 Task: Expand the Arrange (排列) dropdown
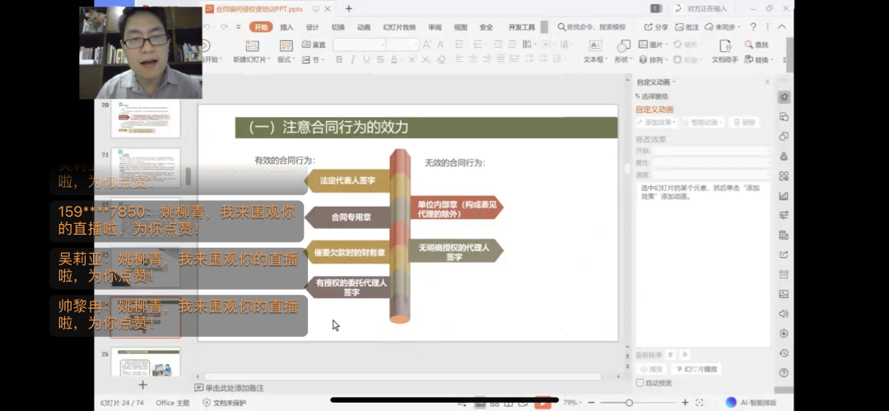[658, 60]
